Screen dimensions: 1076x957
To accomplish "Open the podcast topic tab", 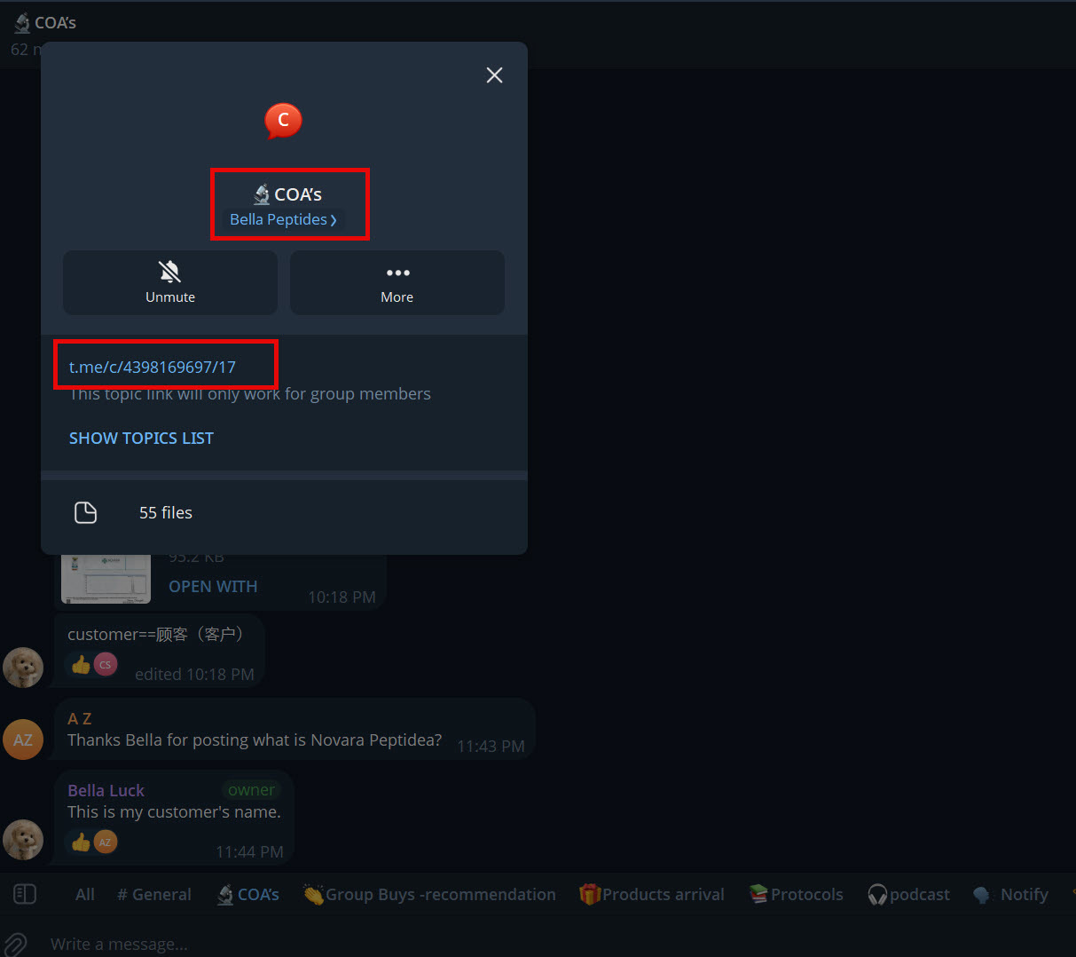I will click(x=908, y=895).
